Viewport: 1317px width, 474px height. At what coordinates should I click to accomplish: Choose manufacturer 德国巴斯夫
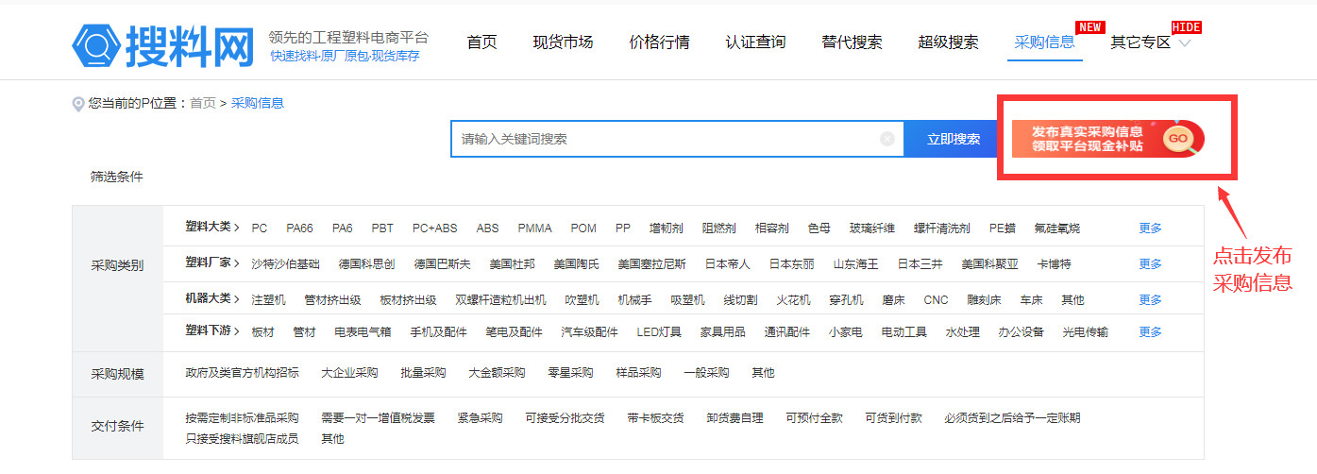442,263
